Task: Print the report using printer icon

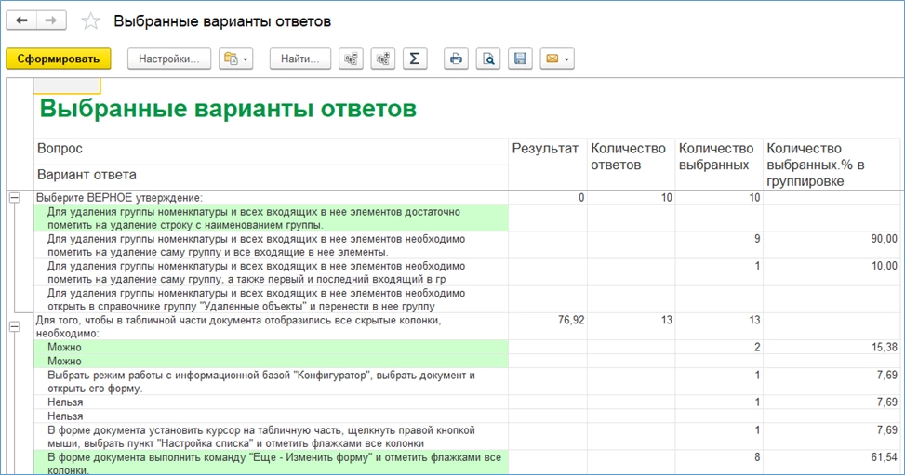Action: pyautogui.click(x=456, y=59)
